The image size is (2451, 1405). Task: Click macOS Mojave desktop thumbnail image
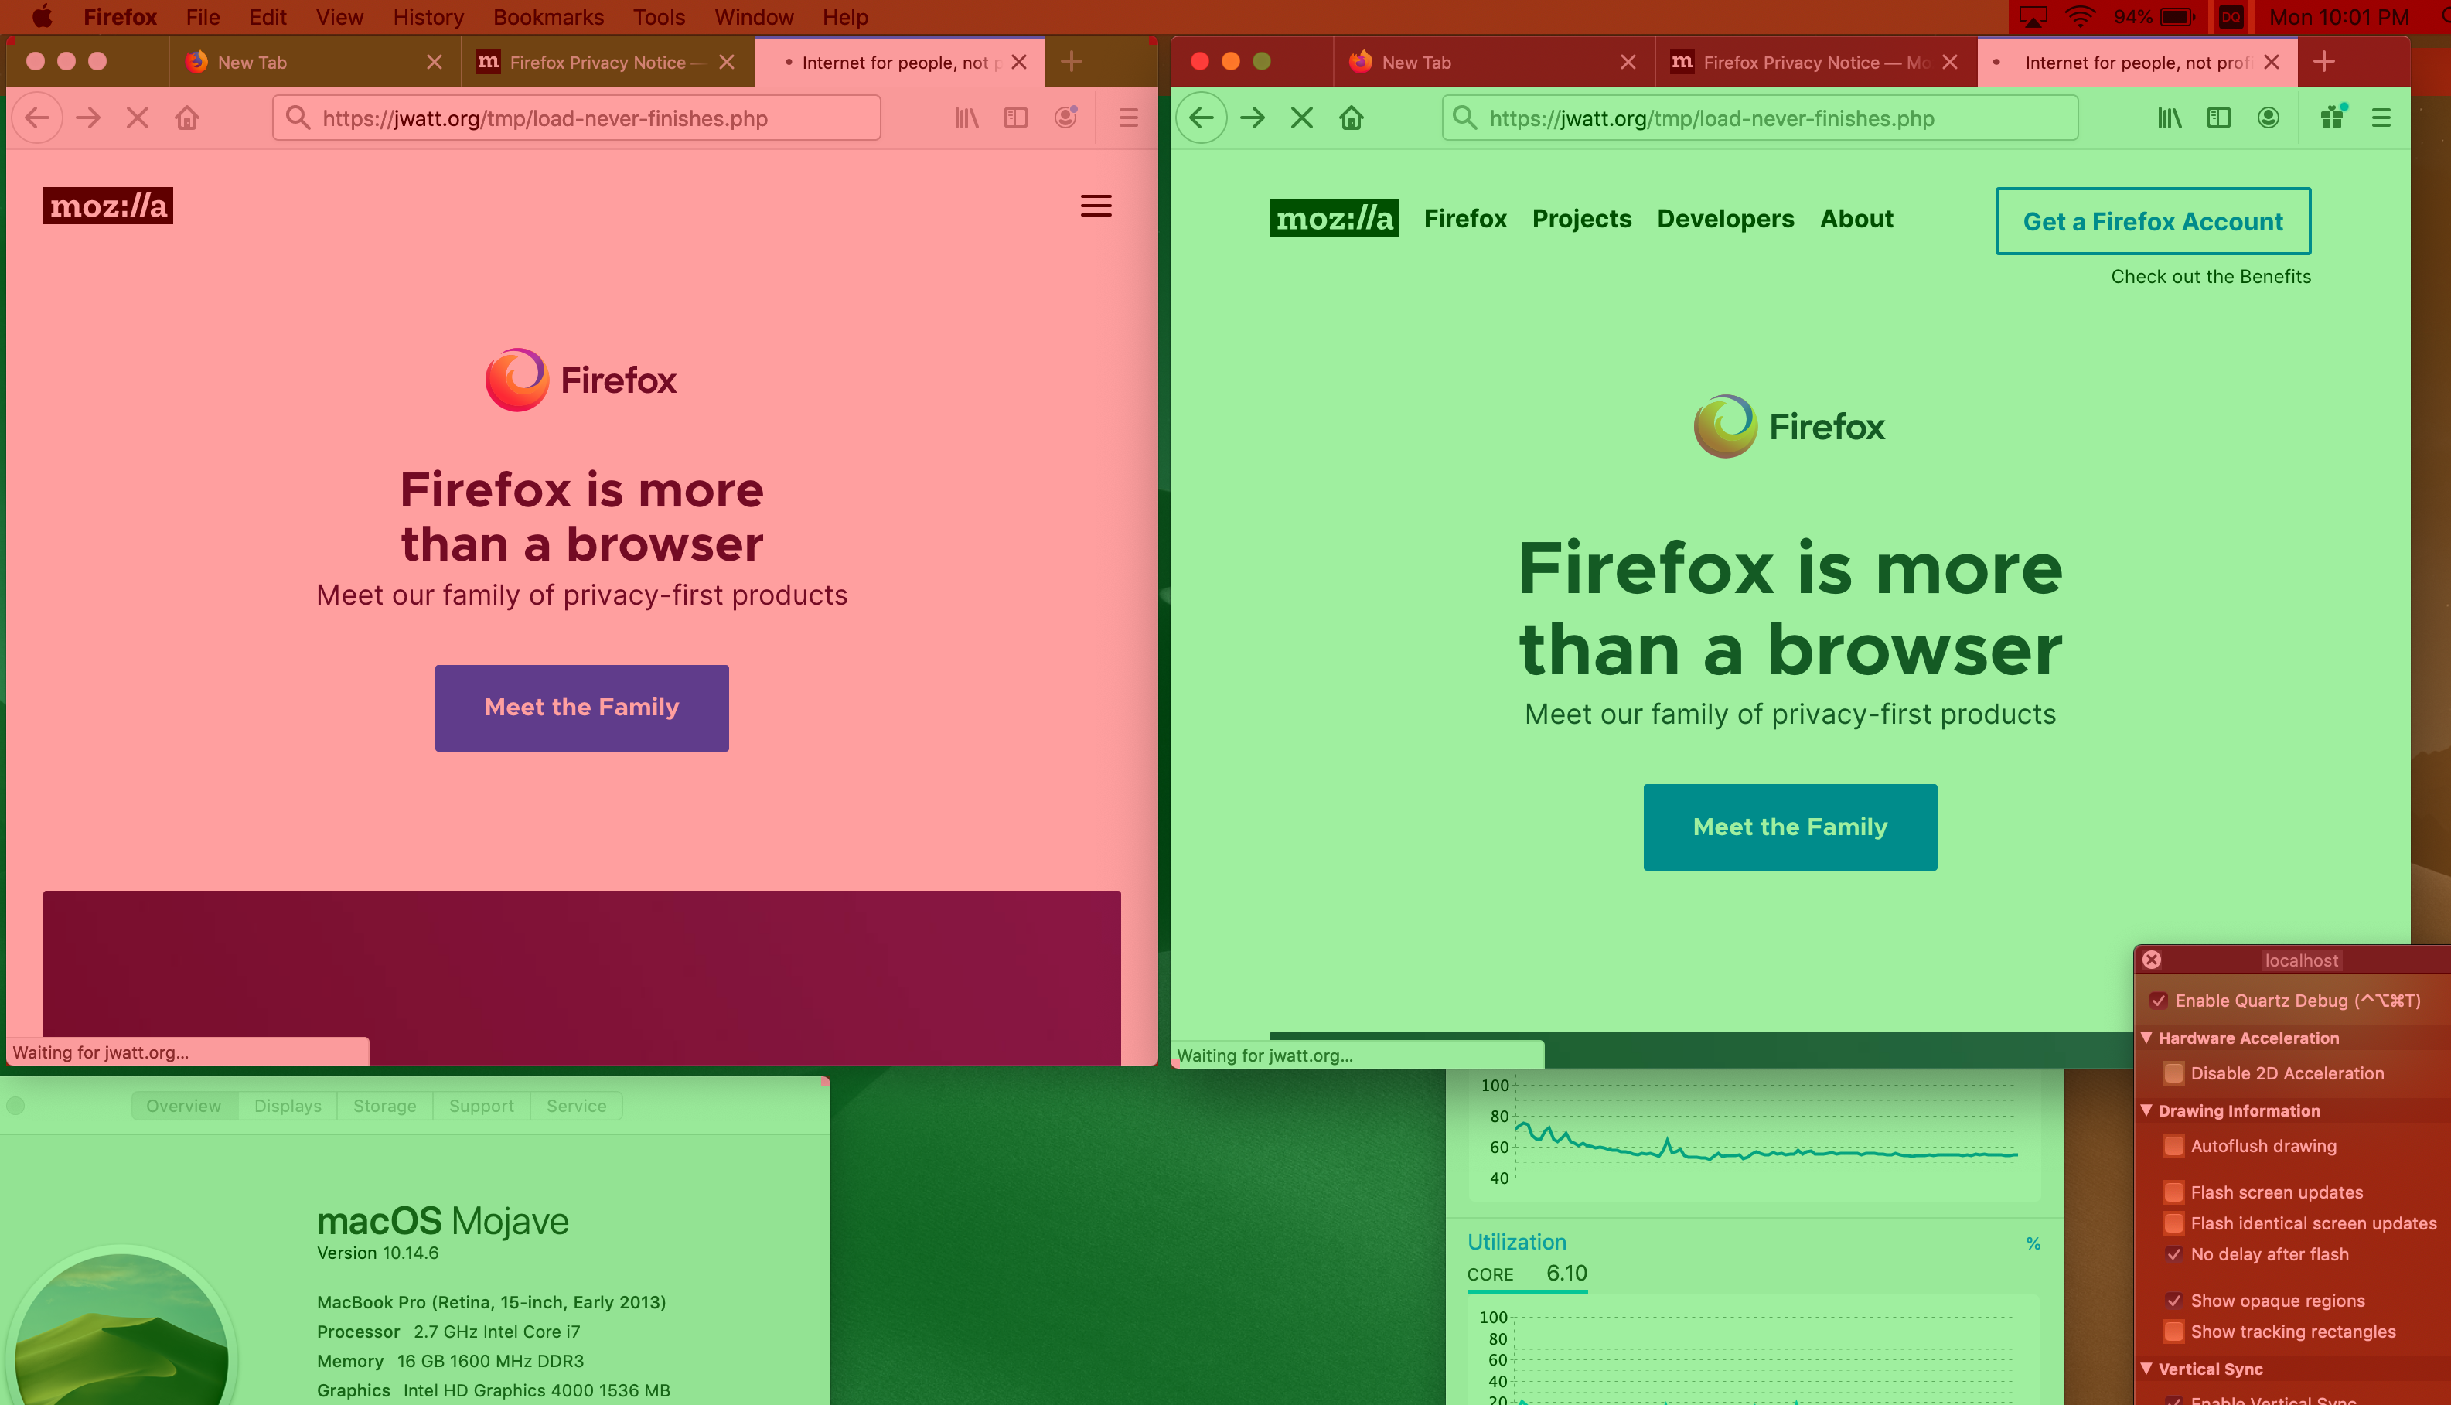tap(121, 1327)
